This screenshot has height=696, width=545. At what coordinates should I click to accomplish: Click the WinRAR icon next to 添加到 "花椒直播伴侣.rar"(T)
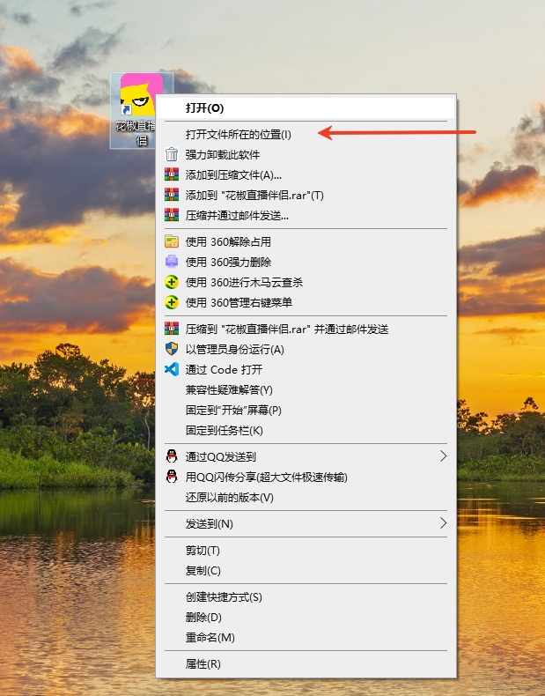click(172, 195)
